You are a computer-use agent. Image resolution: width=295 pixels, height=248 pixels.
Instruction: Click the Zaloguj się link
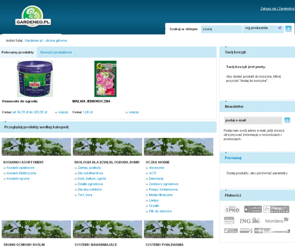268,8
